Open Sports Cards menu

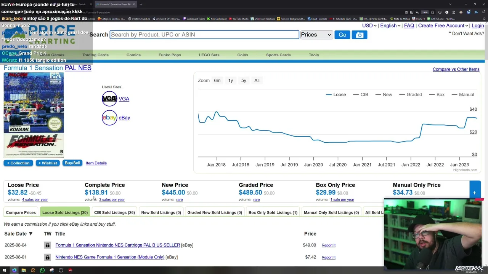(278, 55)
